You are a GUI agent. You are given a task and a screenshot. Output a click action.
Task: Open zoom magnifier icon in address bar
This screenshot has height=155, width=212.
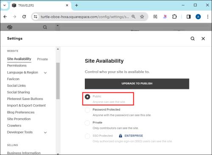pos(134,17)
